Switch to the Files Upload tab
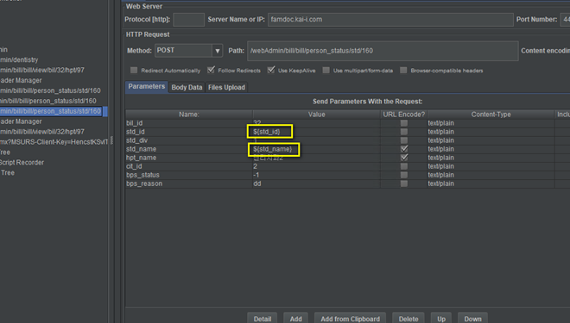This screenshot has height=323, width=570. (x=226, y=87)
